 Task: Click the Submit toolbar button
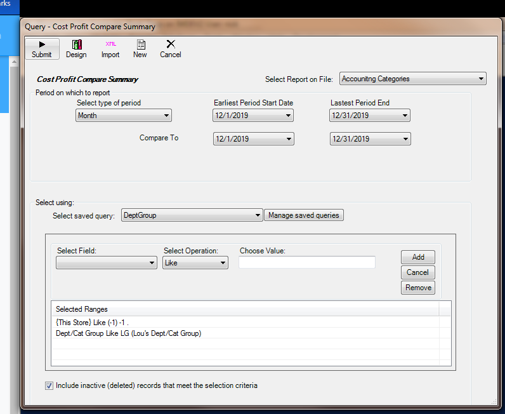click(42, 49)
